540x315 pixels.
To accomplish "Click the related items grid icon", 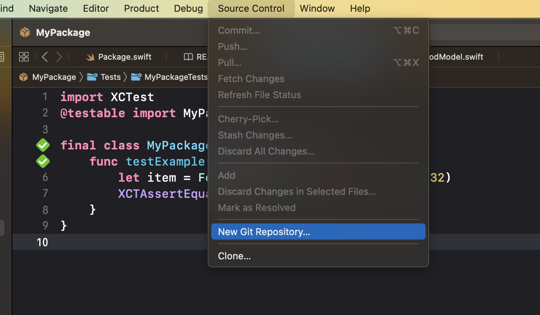I will point(24,57).
